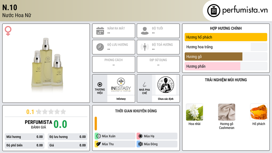Click the Hương phấn accord bar
The width and height of the screenshot is (272, 153).
pos(226,66)
